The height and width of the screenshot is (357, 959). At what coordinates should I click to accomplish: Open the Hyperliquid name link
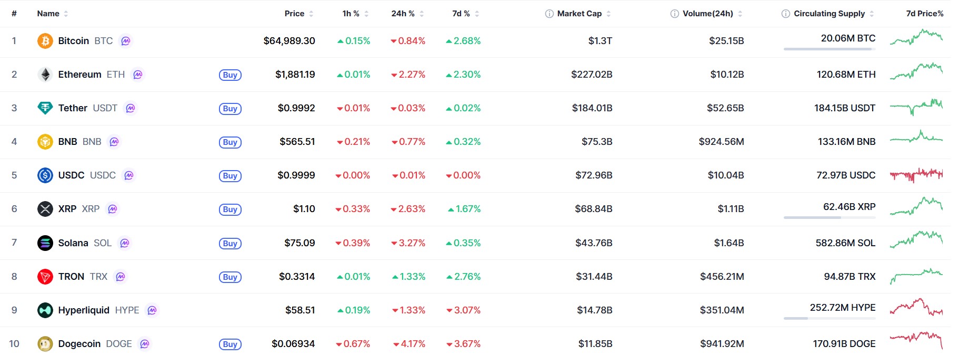click(x=84, y=310)
